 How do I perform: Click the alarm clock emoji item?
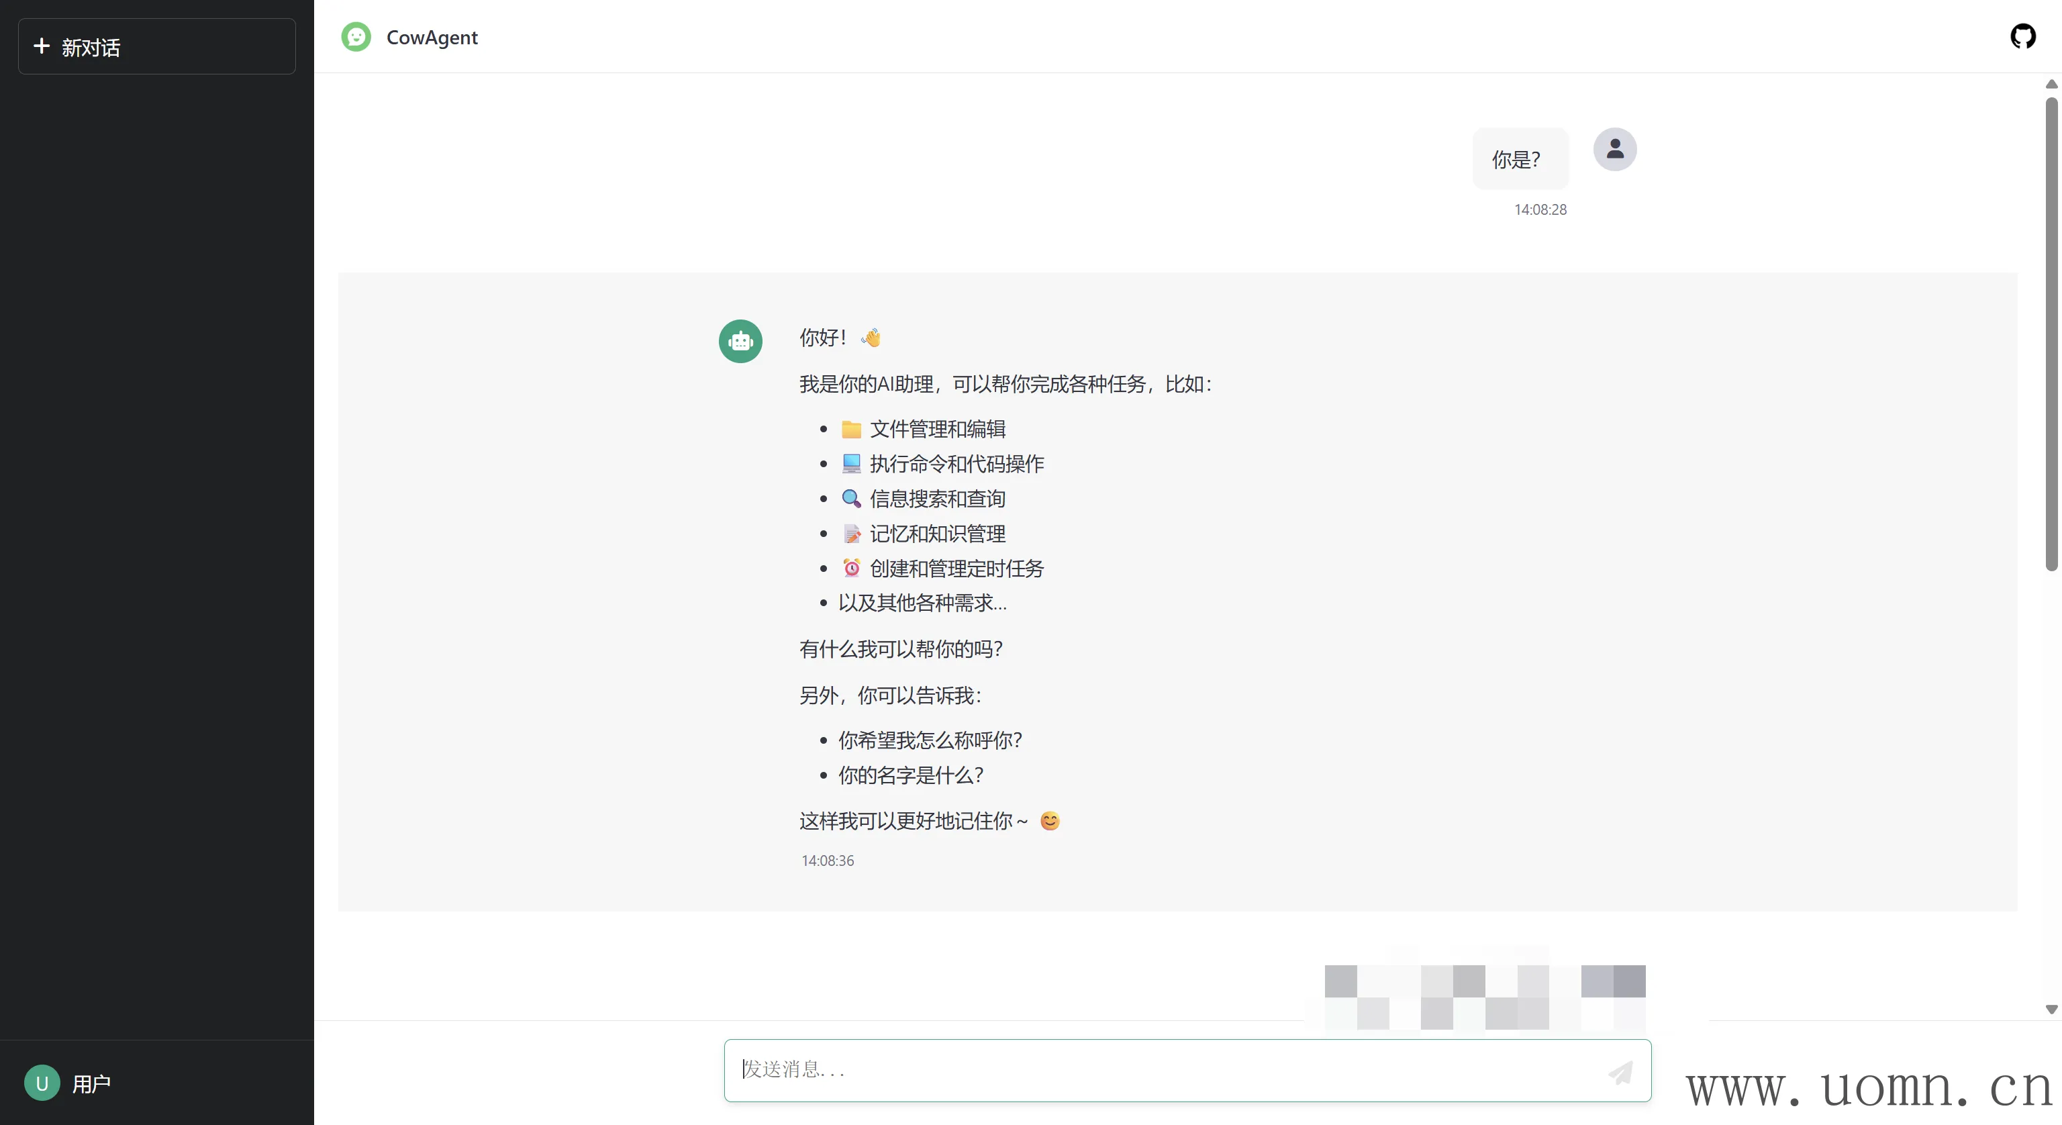tap(852, 569)
